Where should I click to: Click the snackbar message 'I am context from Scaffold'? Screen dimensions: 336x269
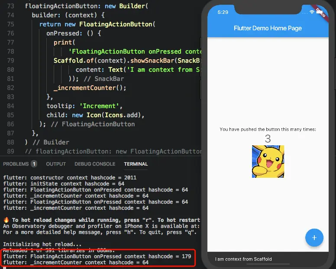coord(243,259)
